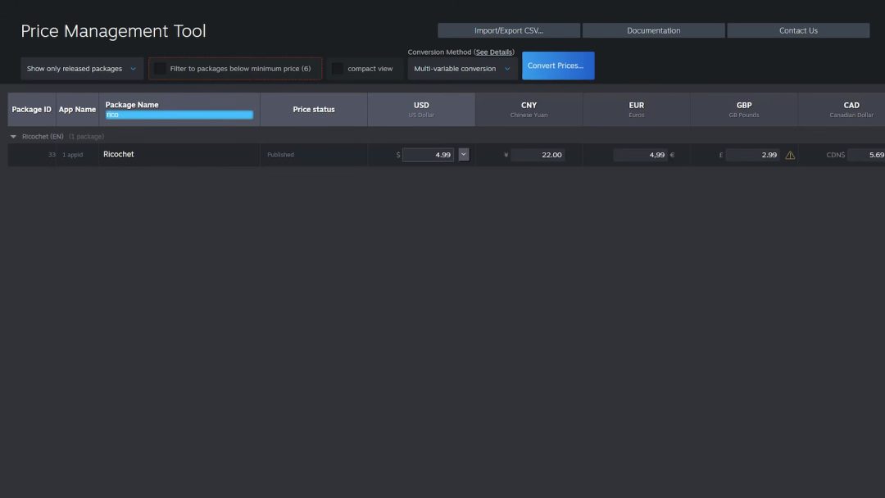Follow the See Details link
The width and height of the screenshot is (885, 498).
click(494, 52)
